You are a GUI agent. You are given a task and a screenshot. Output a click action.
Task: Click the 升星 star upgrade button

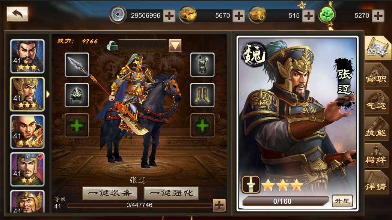(x=342, y=201)
